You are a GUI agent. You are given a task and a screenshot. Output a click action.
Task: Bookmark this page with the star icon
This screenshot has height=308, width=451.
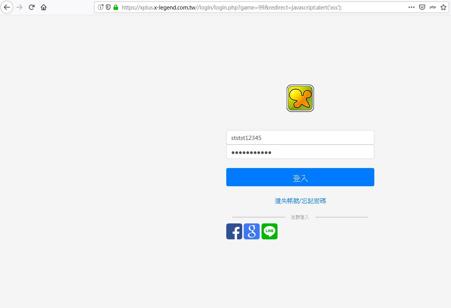point(443,7)
